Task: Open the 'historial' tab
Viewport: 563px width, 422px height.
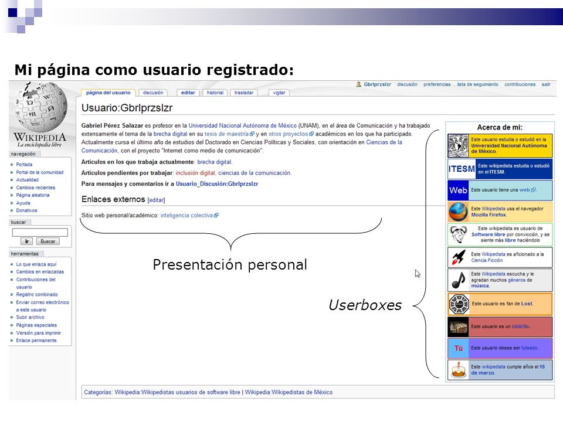Action: [215, 93]
